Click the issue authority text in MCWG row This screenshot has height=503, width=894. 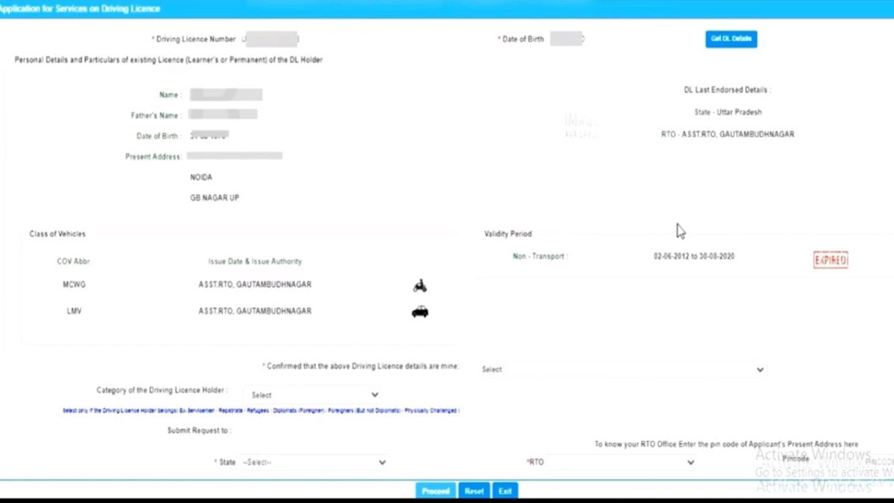point(255,285)
